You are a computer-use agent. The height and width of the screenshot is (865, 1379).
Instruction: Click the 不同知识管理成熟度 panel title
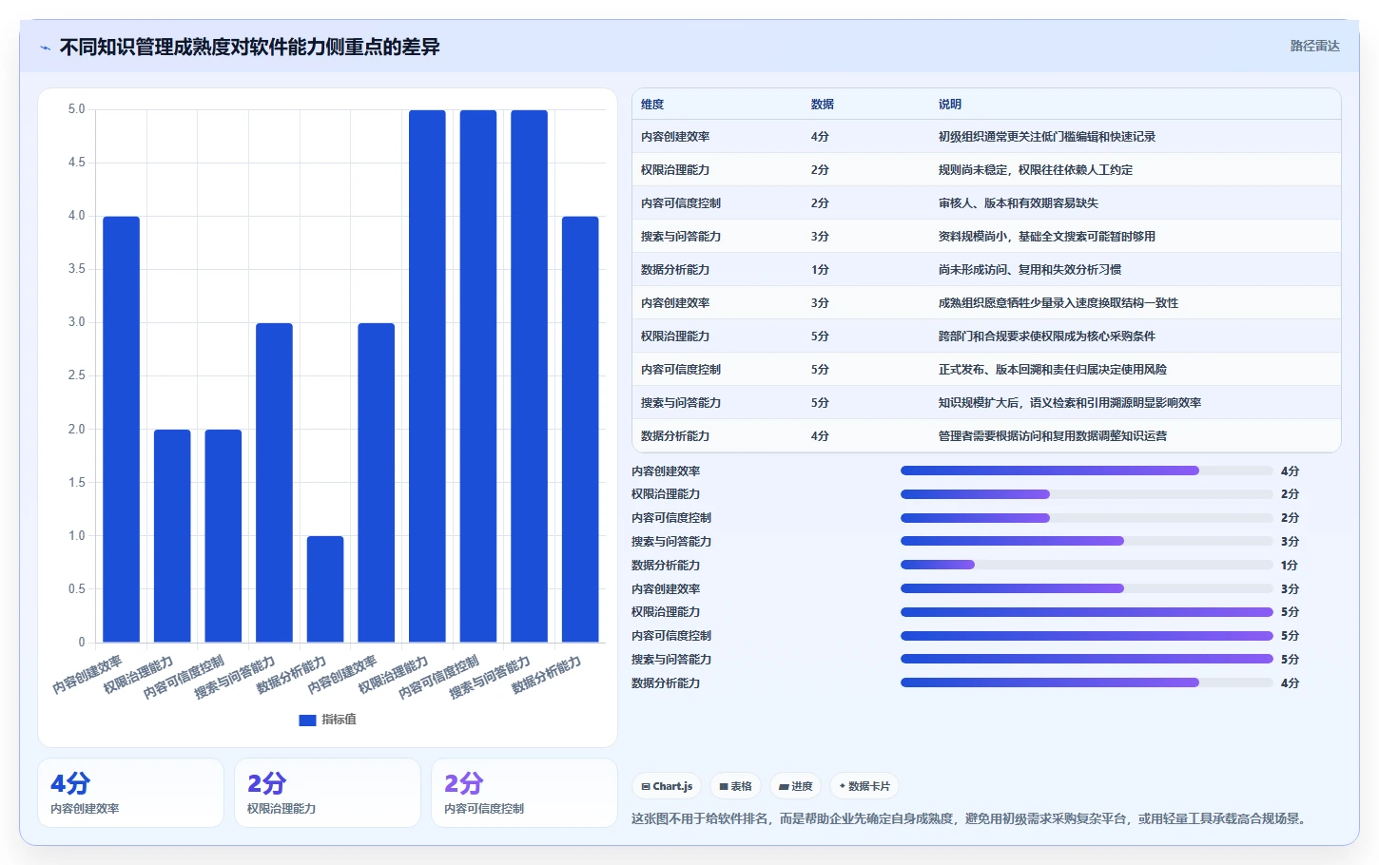pyautogui.click(x=249, y=47)
